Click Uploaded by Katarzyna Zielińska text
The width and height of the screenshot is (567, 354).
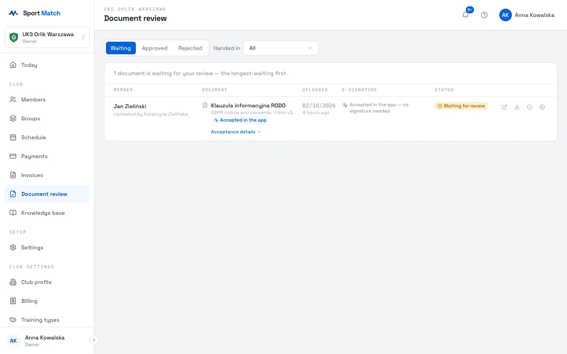pyautogui.click(x=151, y=114)
